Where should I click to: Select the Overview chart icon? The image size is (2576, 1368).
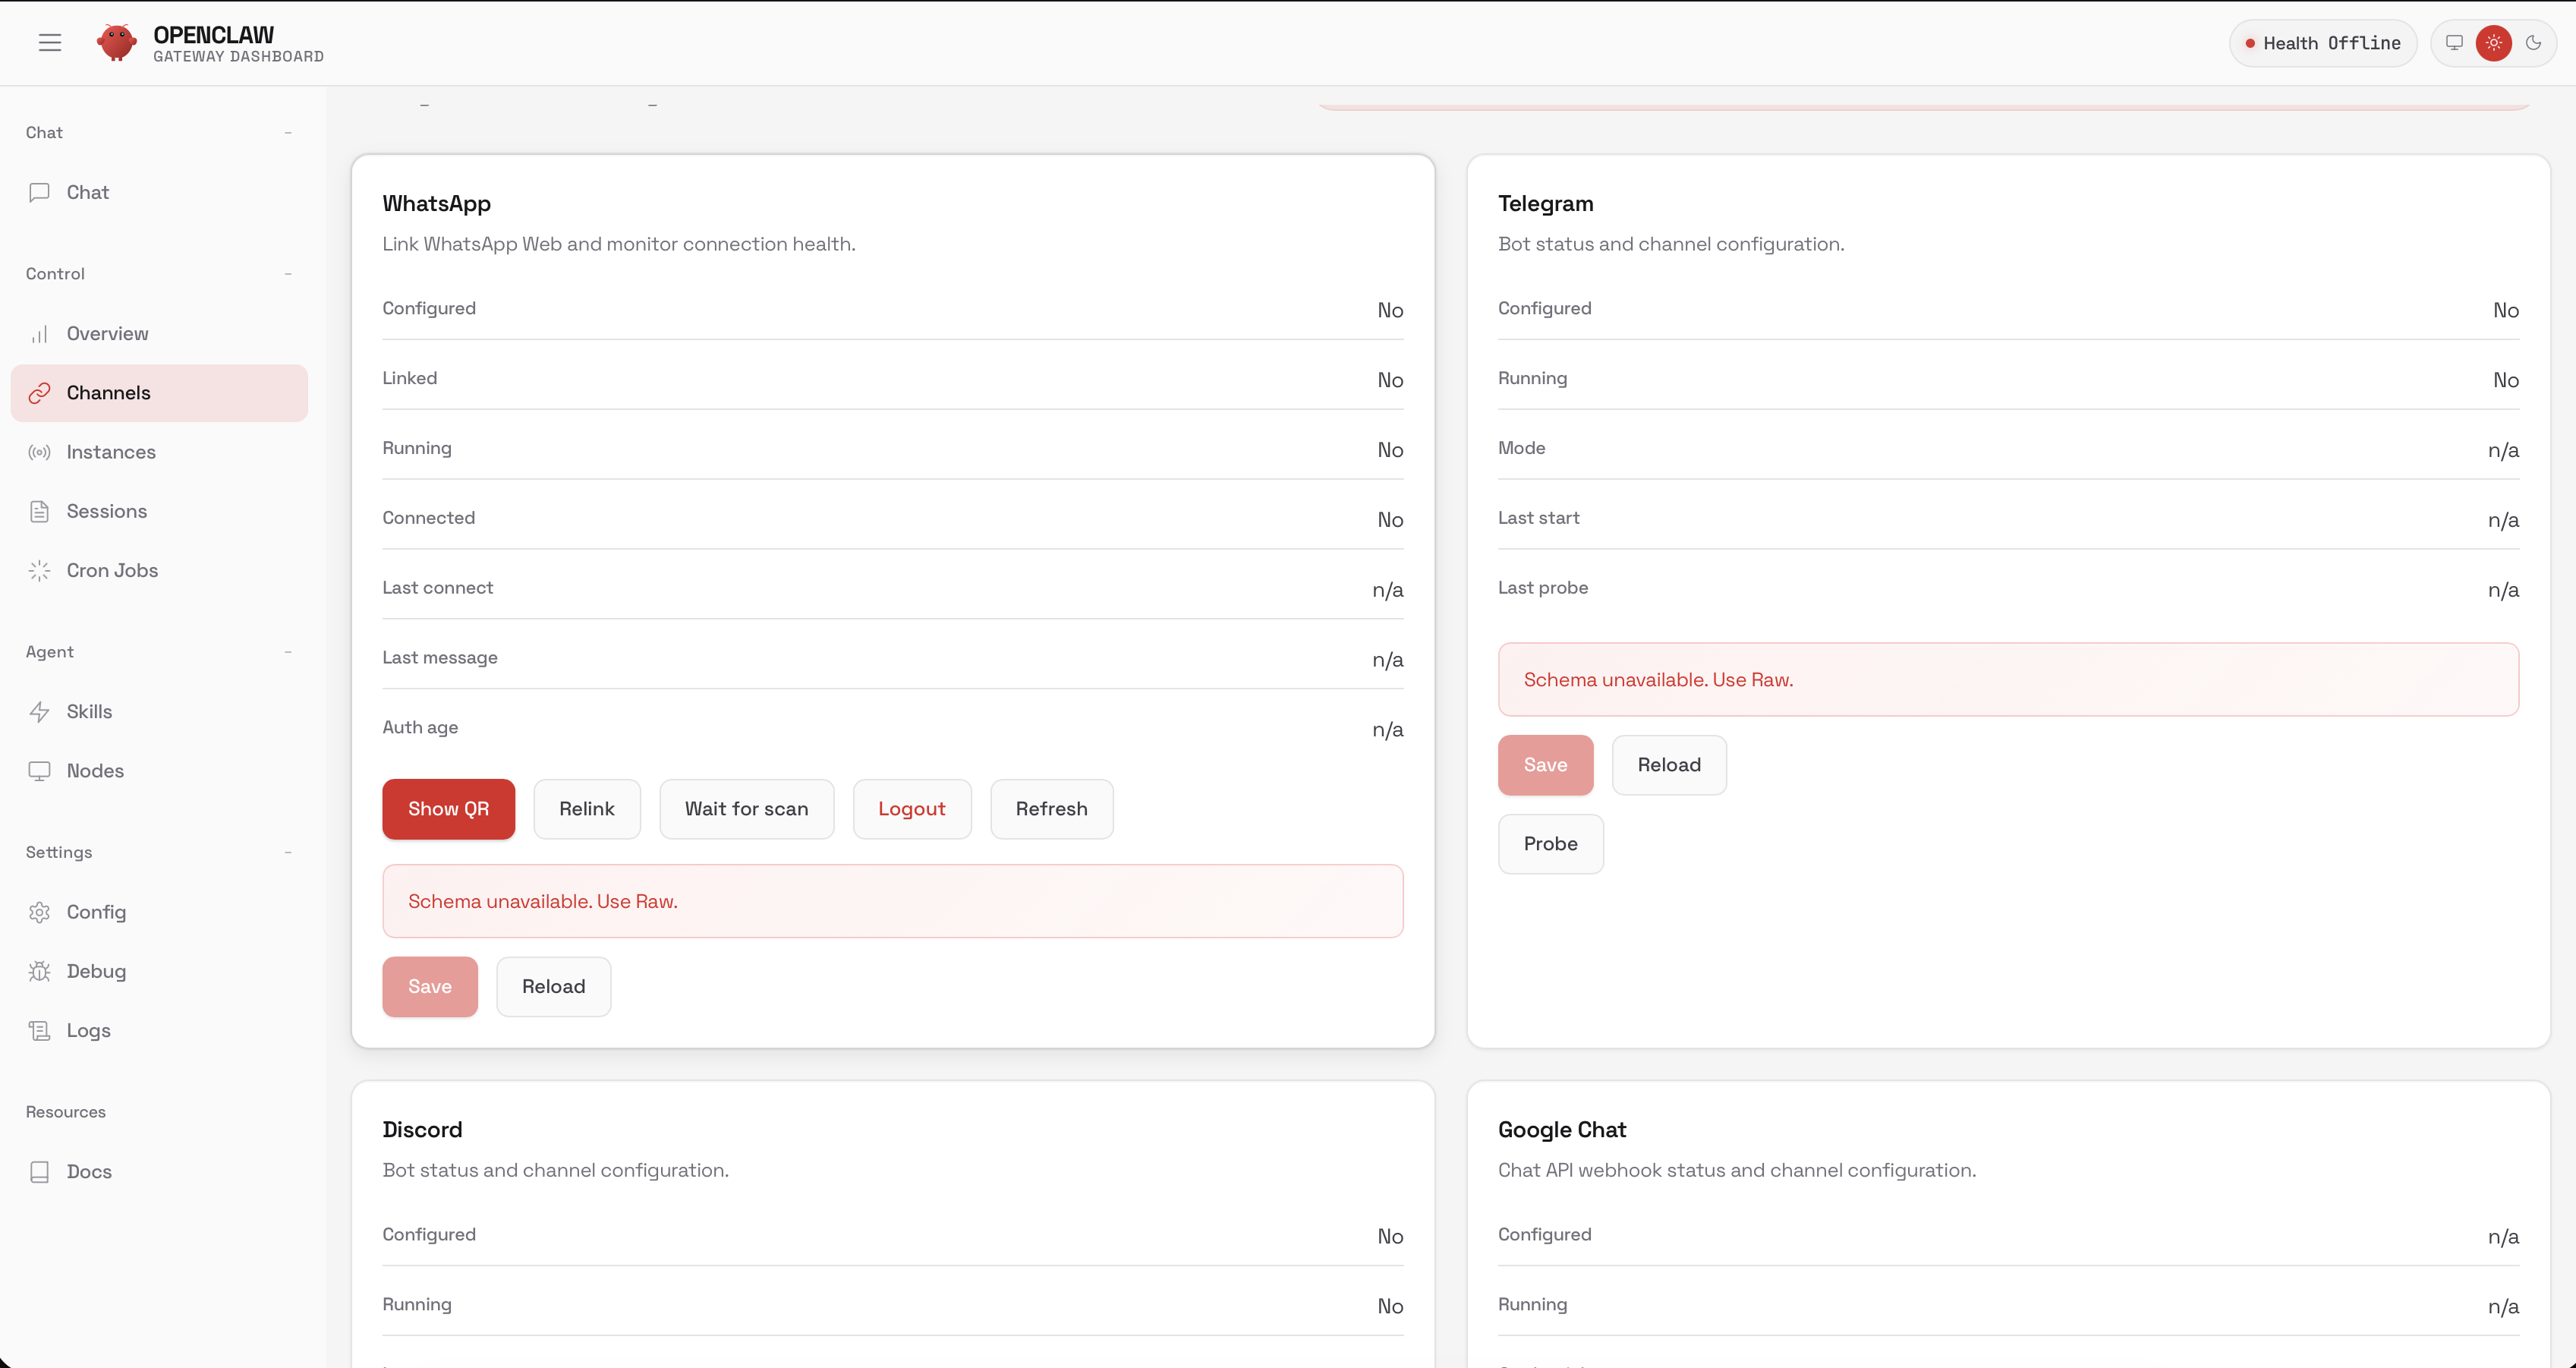click(40, 333)
